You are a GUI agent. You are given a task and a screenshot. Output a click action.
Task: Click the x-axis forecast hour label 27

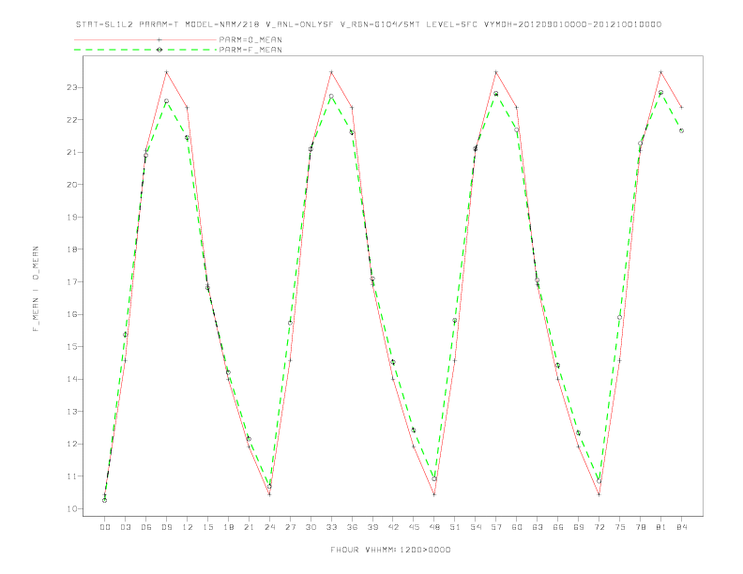pyautogui.click(x=290, y=527)
